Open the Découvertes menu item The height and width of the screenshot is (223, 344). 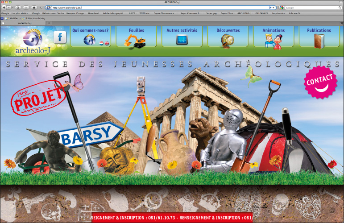pyautogui.click(x=228, y=30)
